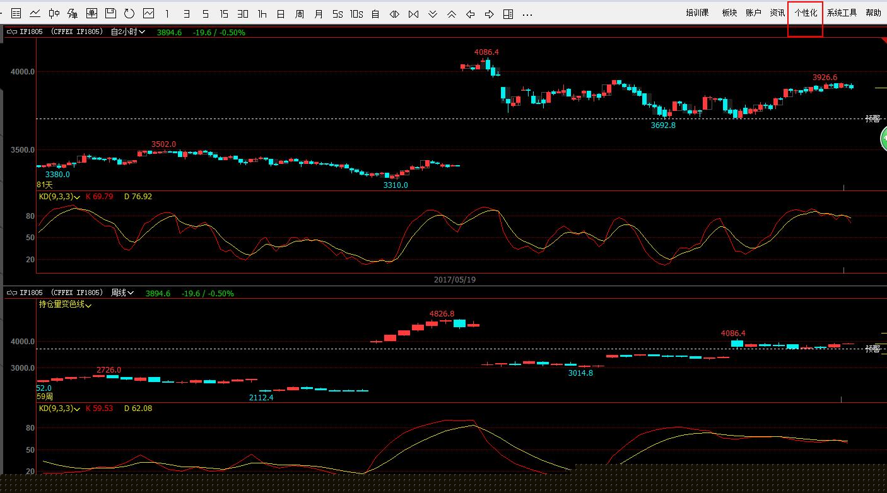
Task: Click the green circle floating widget
Action: 883,139
